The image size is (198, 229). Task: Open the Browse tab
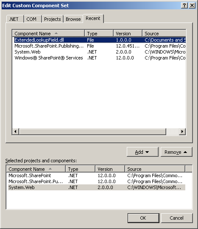tap(73, 19)
